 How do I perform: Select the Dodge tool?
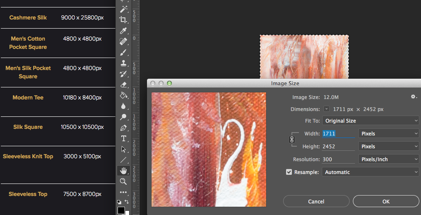pos(123,117)
